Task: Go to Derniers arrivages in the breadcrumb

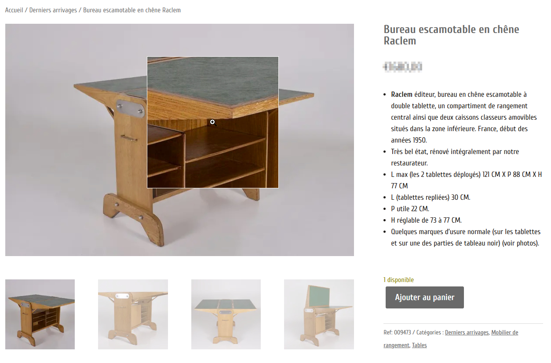Action: pos(53,10)
